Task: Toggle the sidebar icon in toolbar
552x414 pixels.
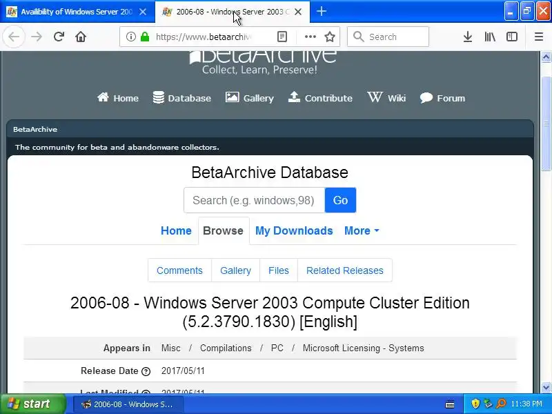Action: point(511,37)
